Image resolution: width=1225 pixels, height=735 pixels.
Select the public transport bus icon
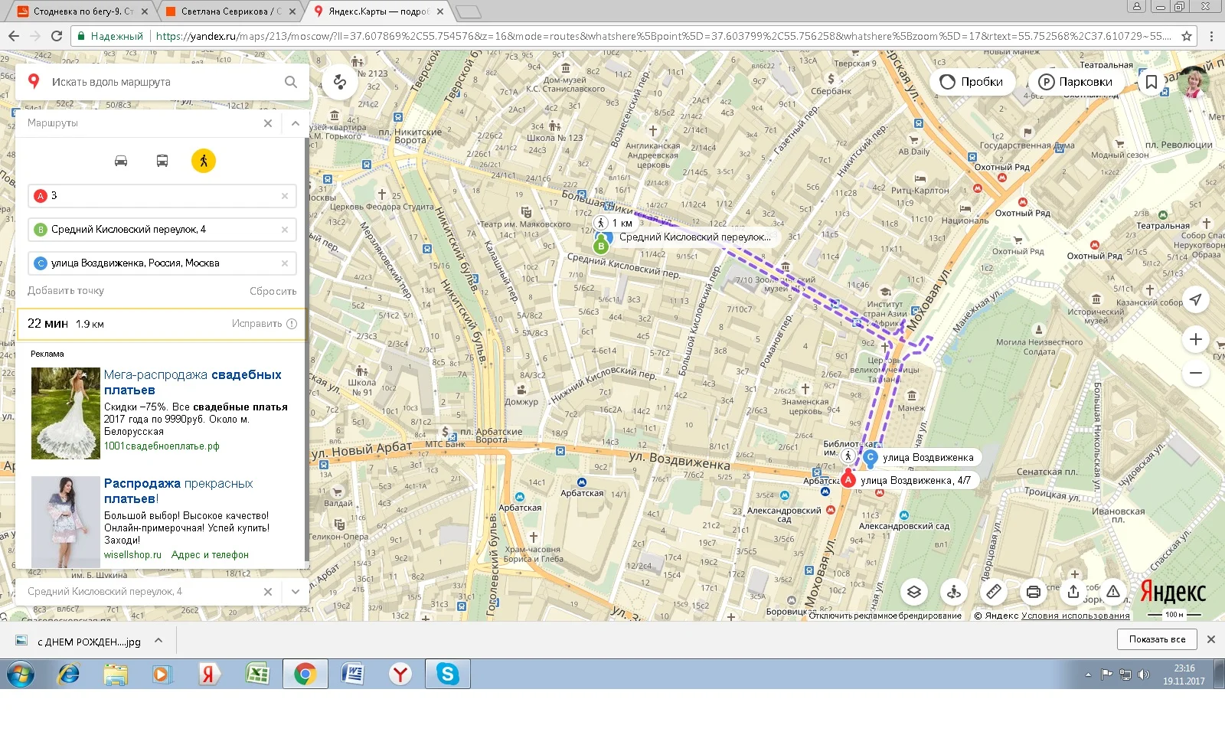162,161
